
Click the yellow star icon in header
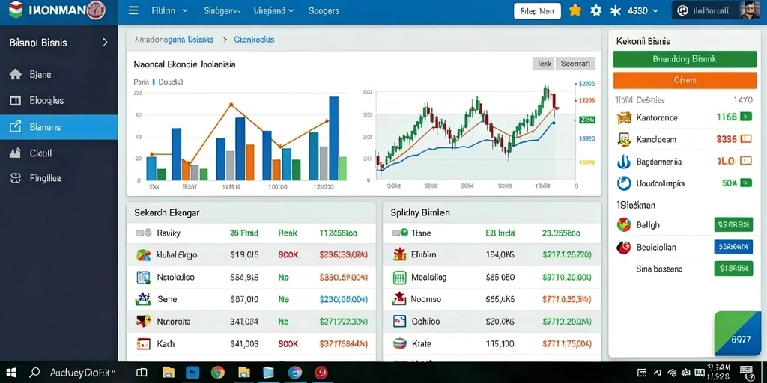coord(575,10)
